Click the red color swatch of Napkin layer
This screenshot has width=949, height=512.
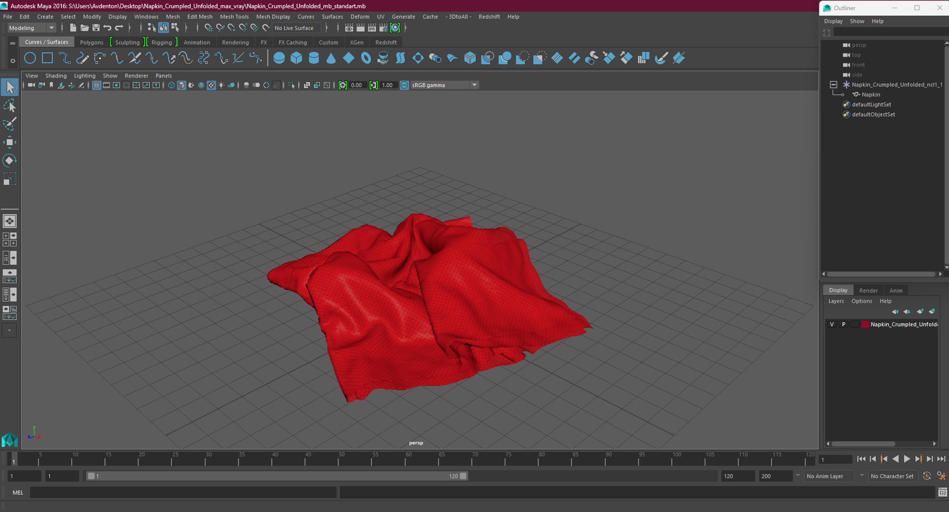865,325
